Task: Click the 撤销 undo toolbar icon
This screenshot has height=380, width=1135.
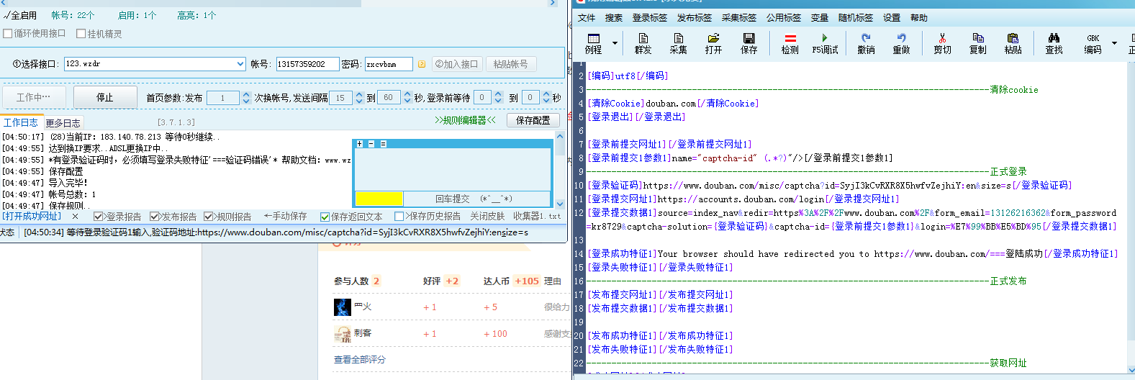Action: [866, 43]
